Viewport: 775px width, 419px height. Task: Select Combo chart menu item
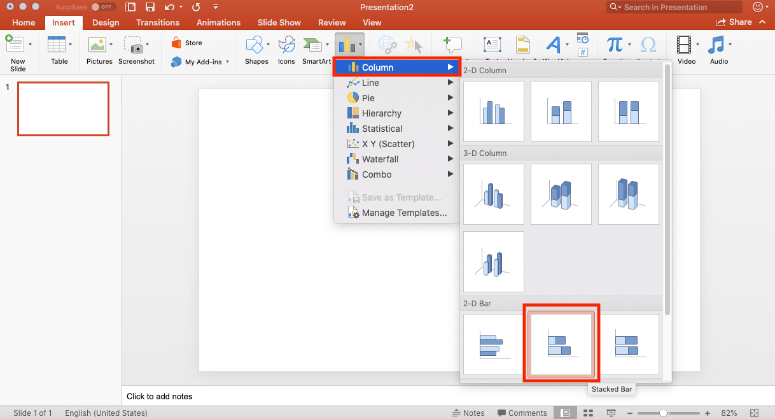pyautogui.click(x=396, y=174)
